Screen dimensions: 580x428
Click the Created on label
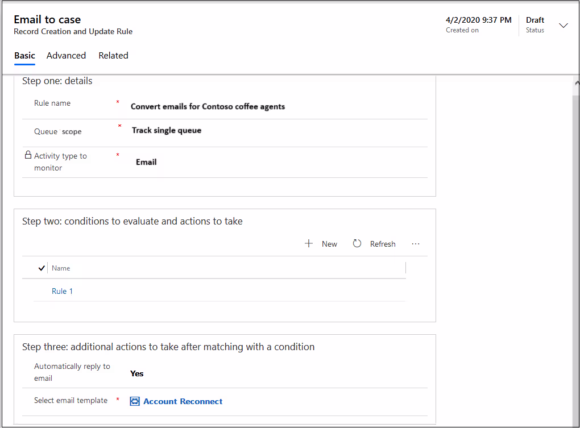point(462,30)
